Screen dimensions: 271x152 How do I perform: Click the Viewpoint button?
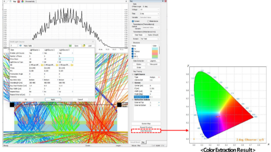click(x=153, y=64)
